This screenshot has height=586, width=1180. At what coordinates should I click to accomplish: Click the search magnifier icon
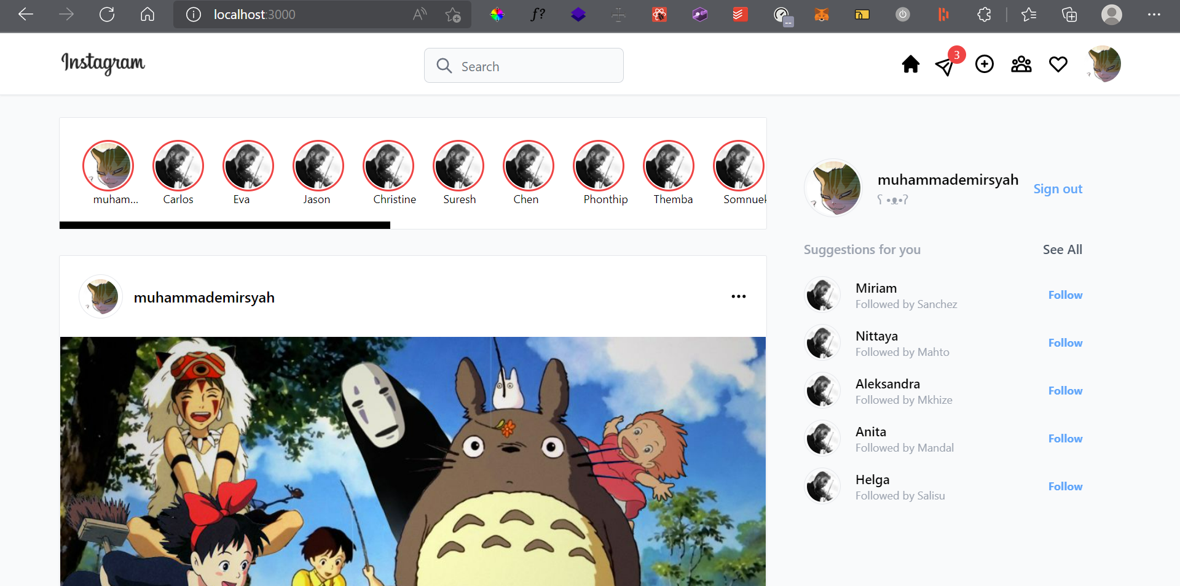pyautogui.click(x=444, y=65)
